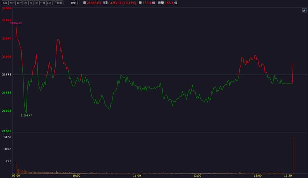Select the 大戶 toolbar button
The width and height of the screenshot is (308, 178).
coord(12,3)
